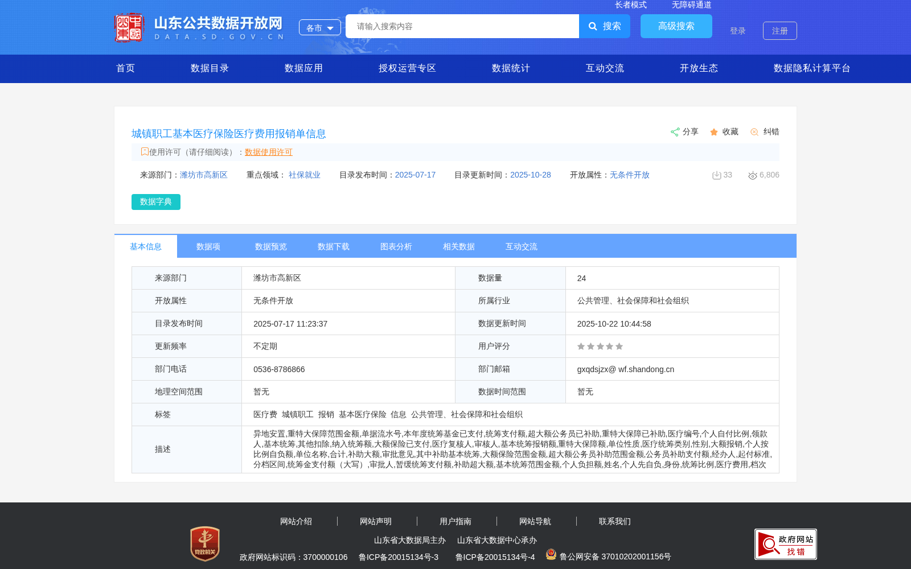The height and width of the screenshot is (569, 911).
Task: Click 鲁ICP备20015134号-3 link
Action: tap(399, 557)
